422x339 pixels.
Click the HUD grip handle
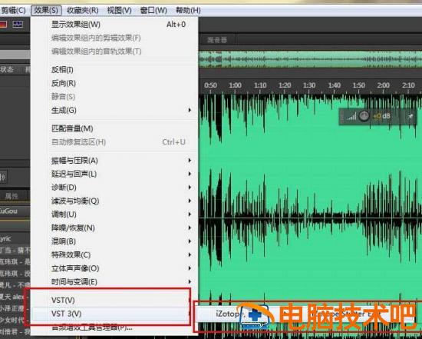341,117
